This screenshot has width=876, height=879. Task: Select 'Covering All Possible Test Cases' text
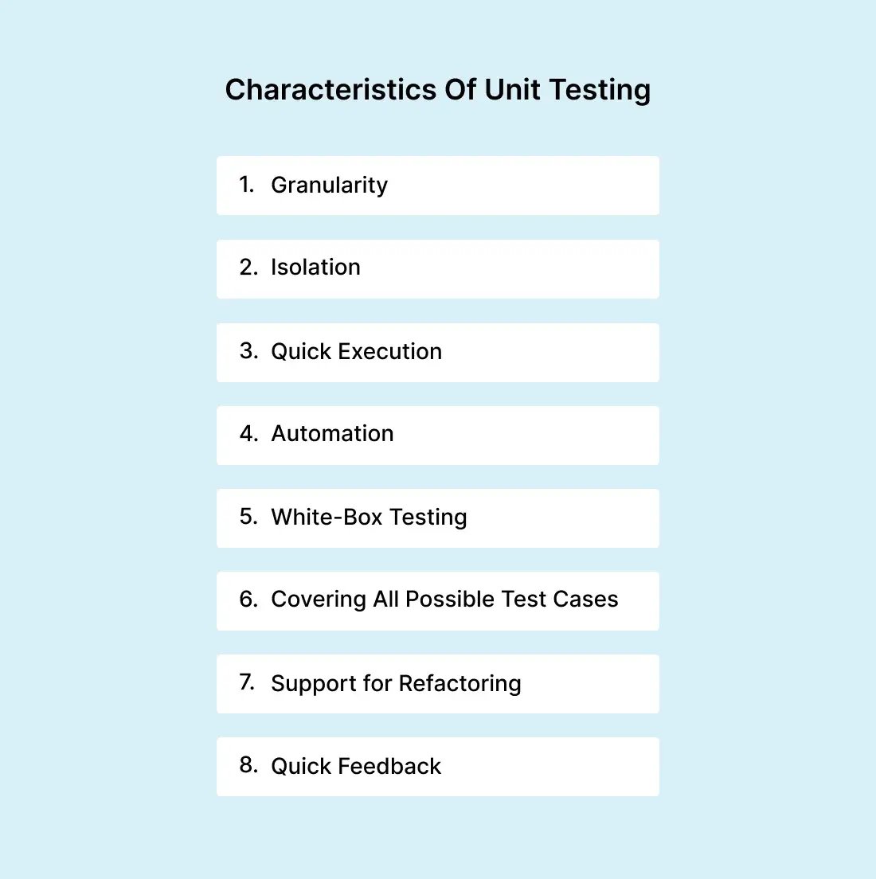pyautogui.click(x=444, y=600)
